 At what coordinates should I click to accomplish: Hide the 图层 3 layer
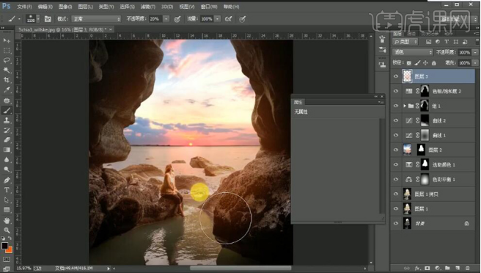coord(396,76)
